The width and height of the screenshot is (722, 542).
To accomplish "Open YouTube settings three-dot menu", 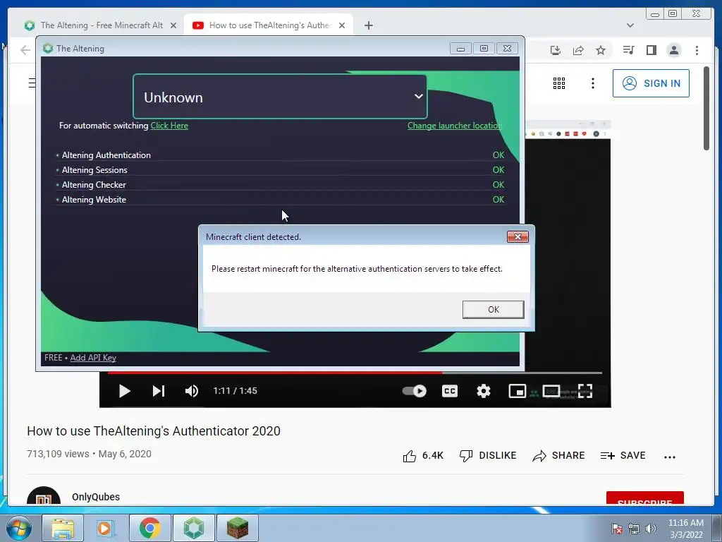I will click(x=592, y=83).
